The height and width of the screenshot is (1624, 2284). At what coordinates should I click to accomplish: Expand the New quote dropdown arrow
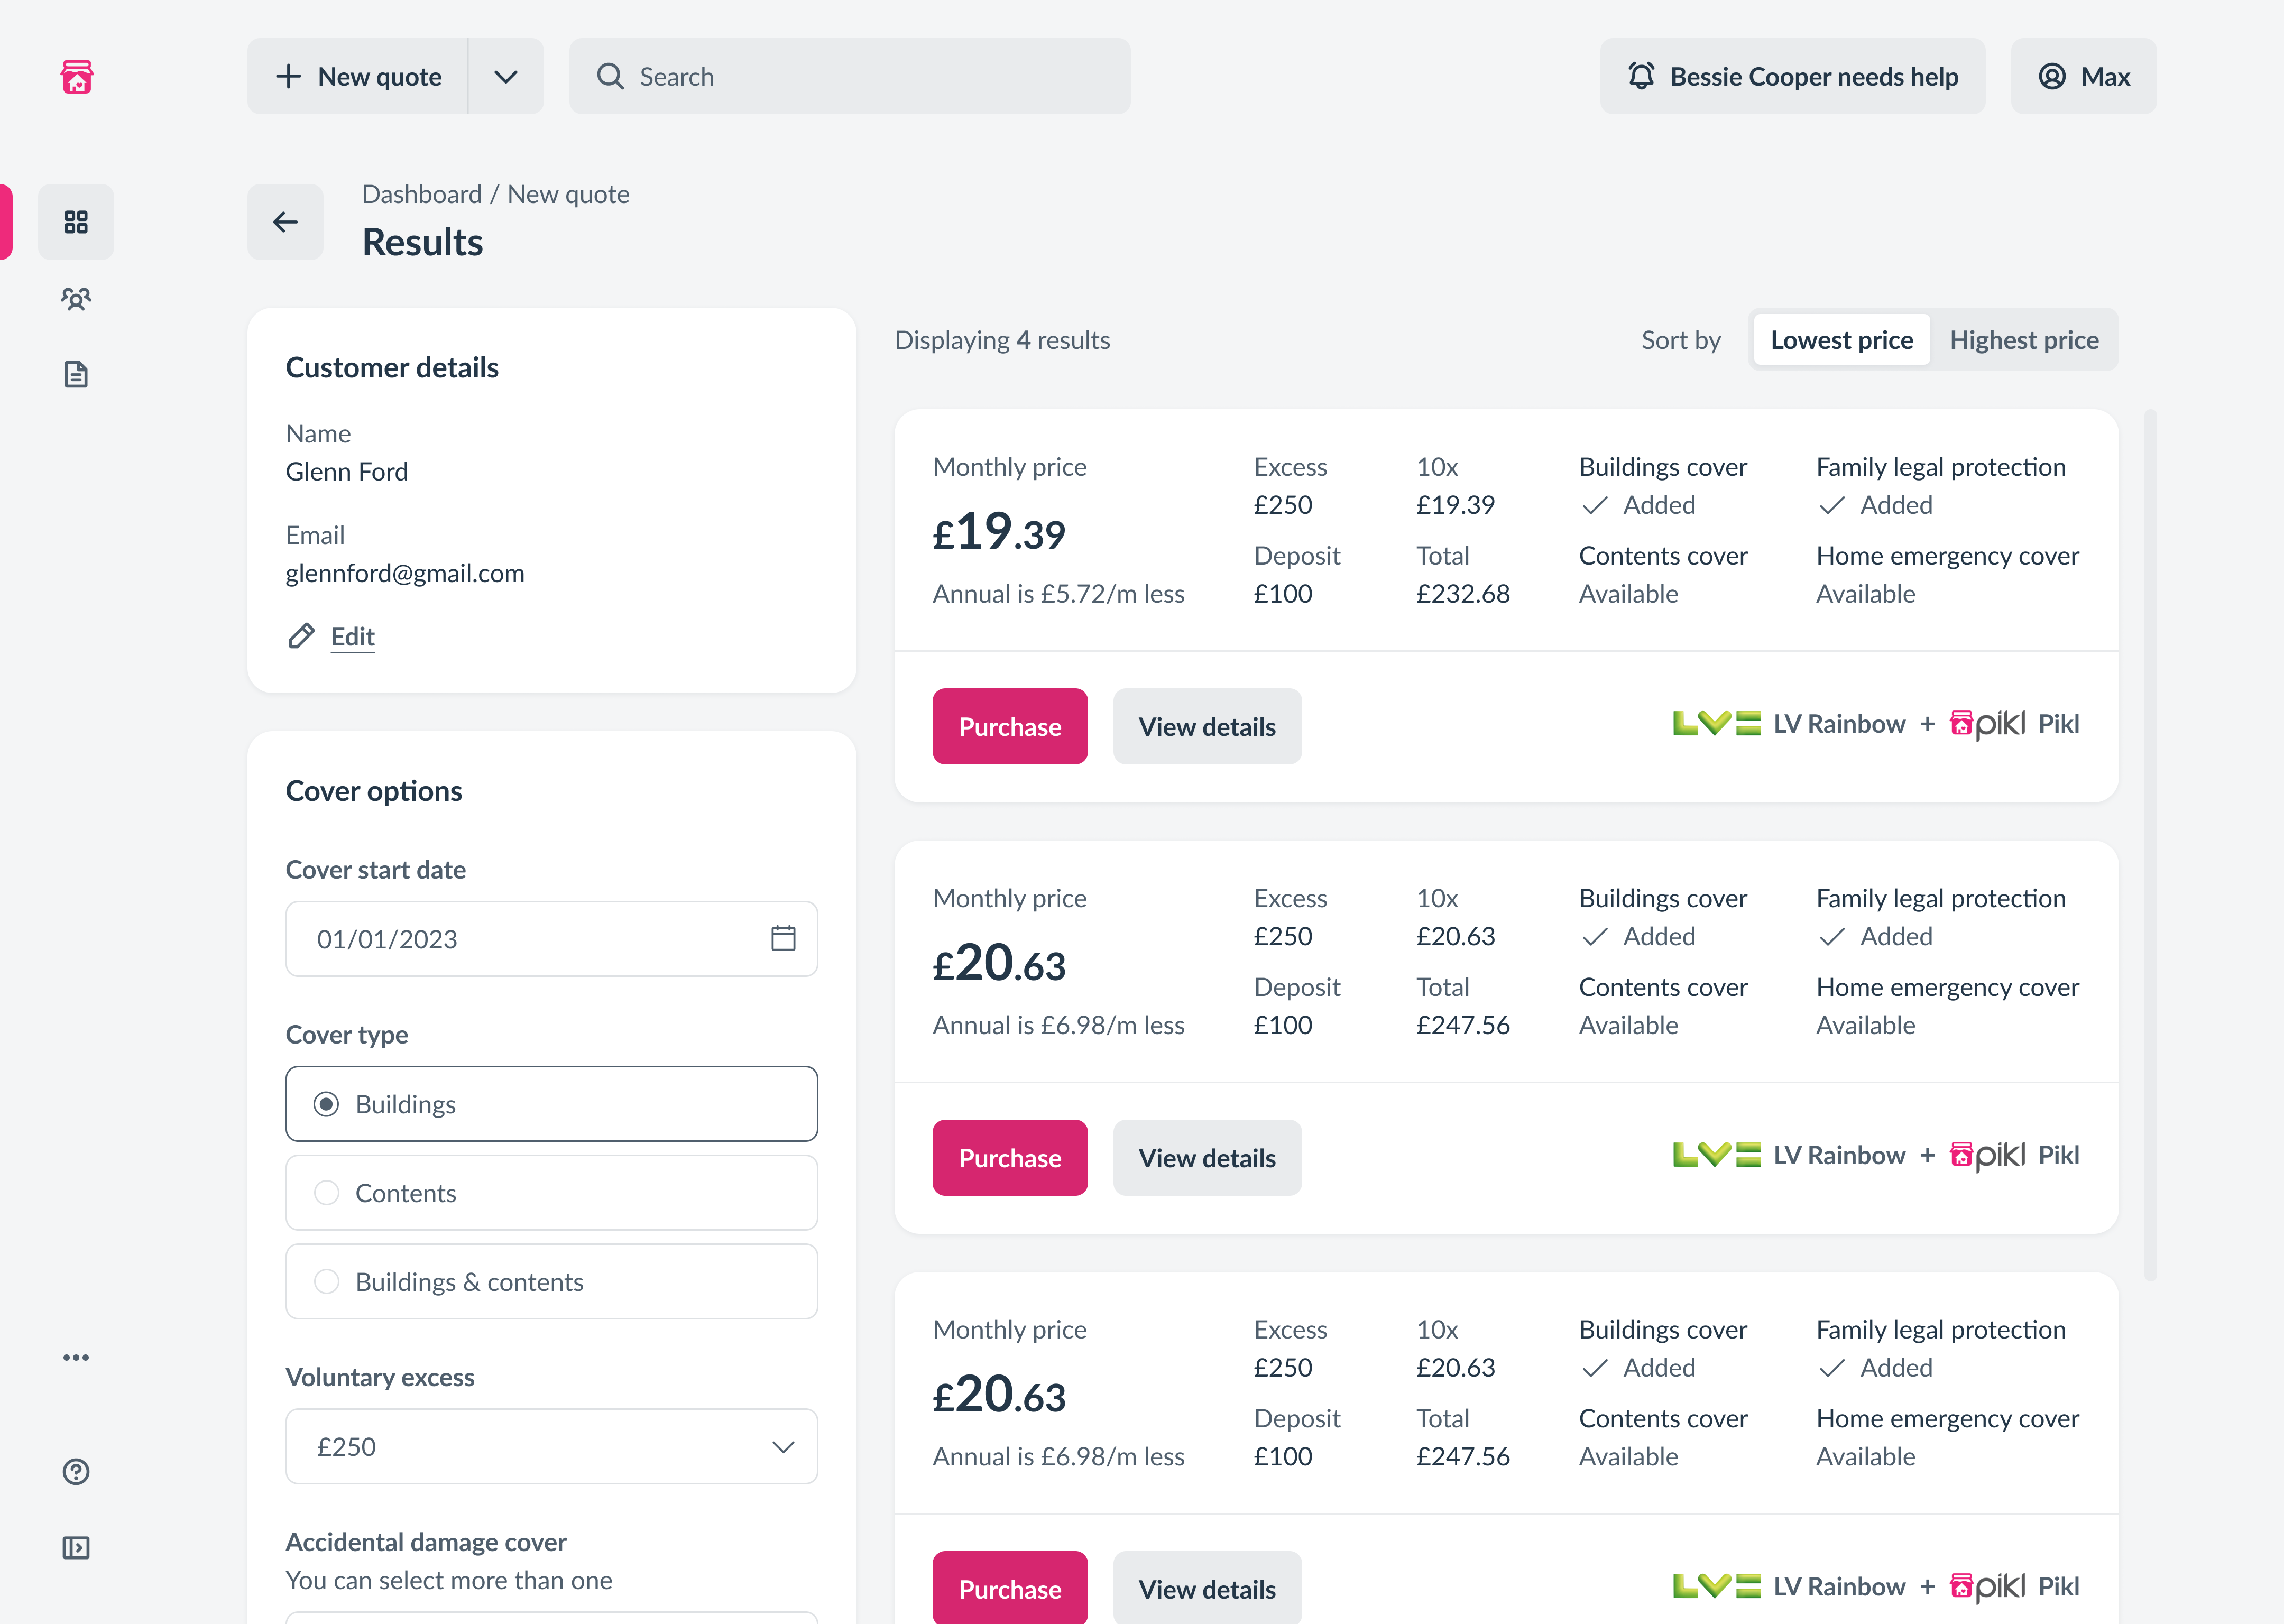pyautogui.click(x=506, y=77)
